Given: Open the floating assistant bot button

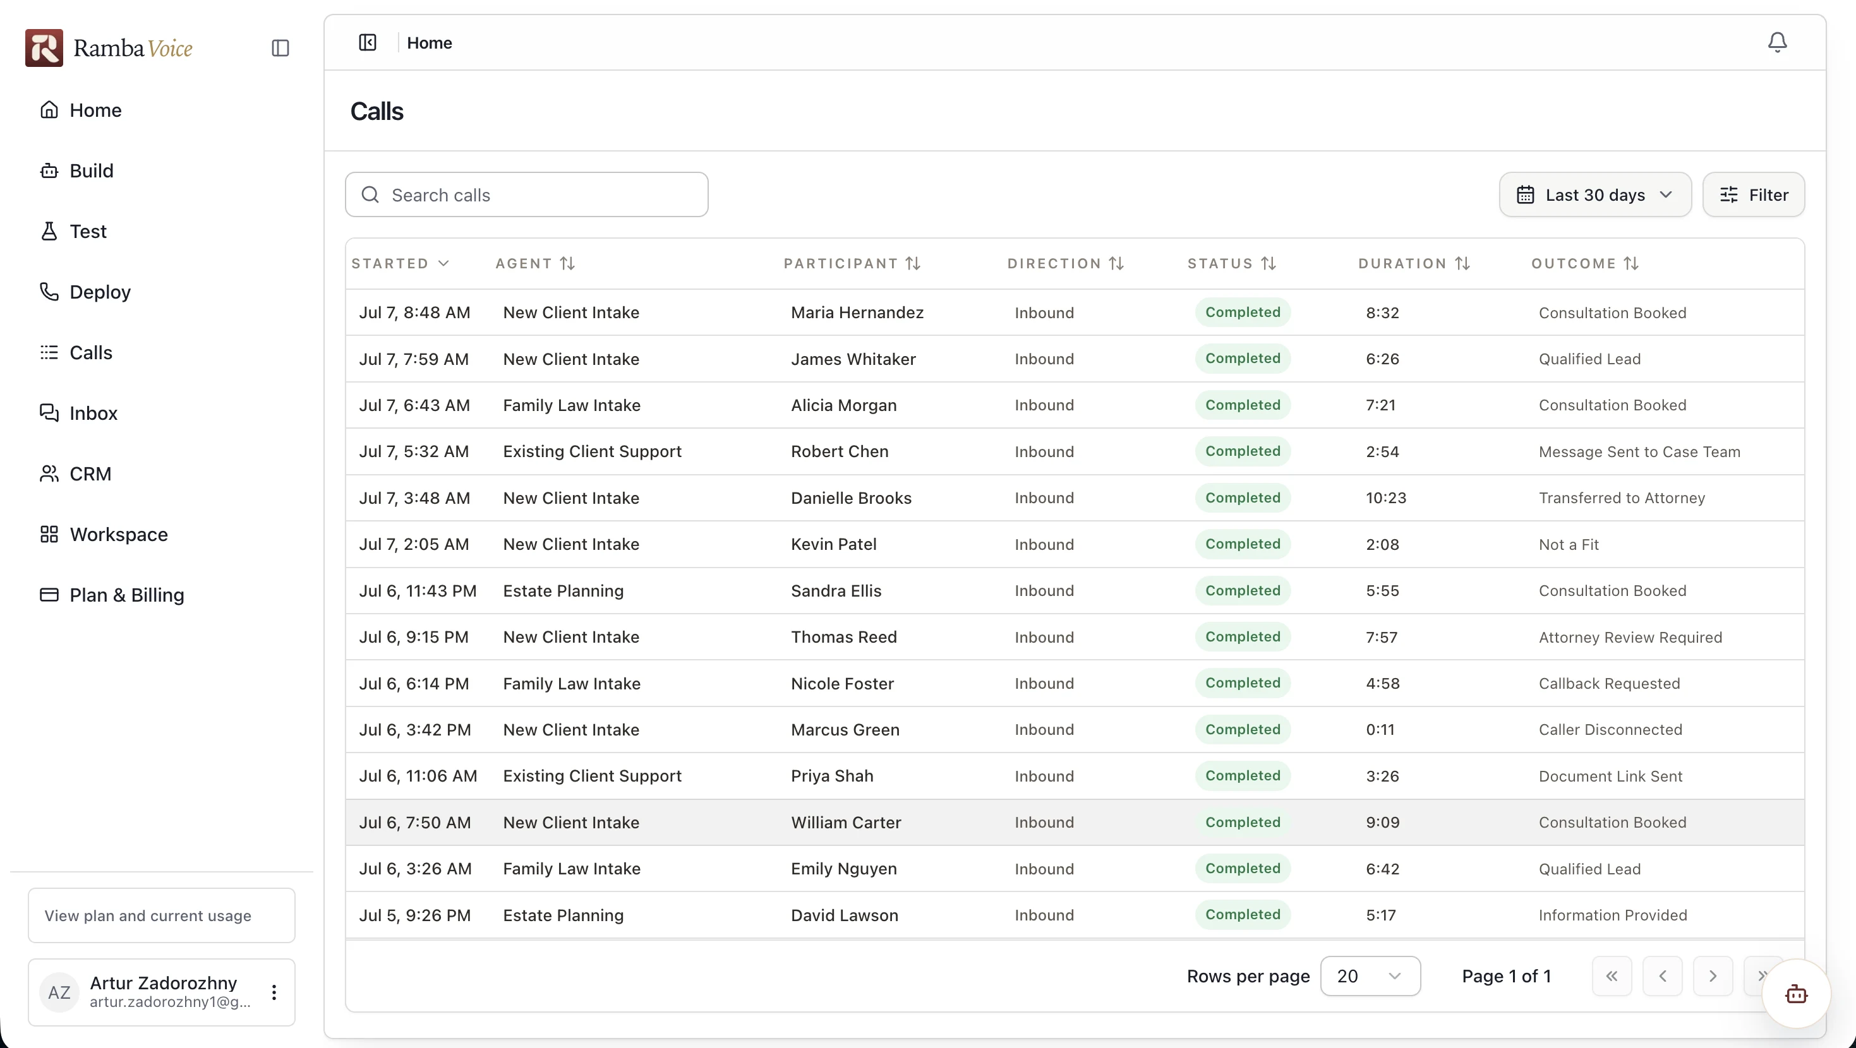Looking at the screenshot, I should tap(1796, 994).
